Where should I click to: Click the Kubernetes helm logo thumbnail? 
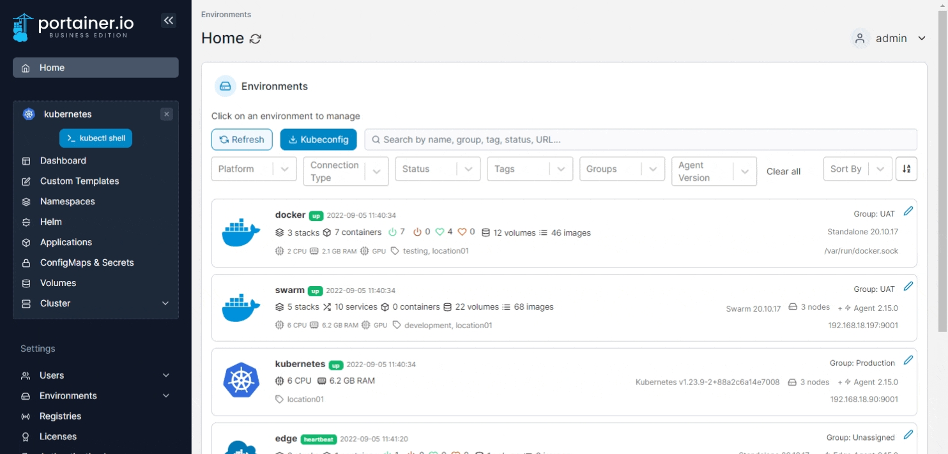(241, 380)
